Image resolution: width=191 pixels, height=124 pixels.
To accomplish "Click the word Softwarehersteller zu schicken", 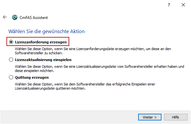I will (39, 53).
